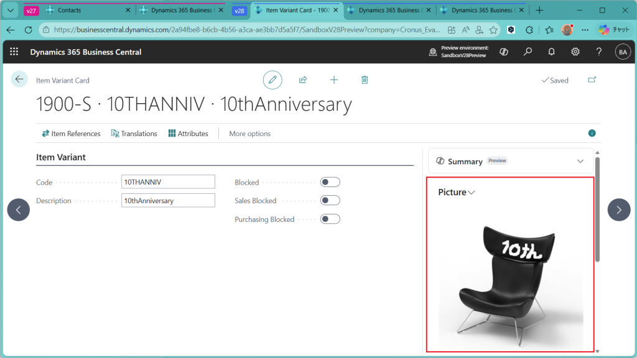Open the Copilot icon in the header

(504, 52)
